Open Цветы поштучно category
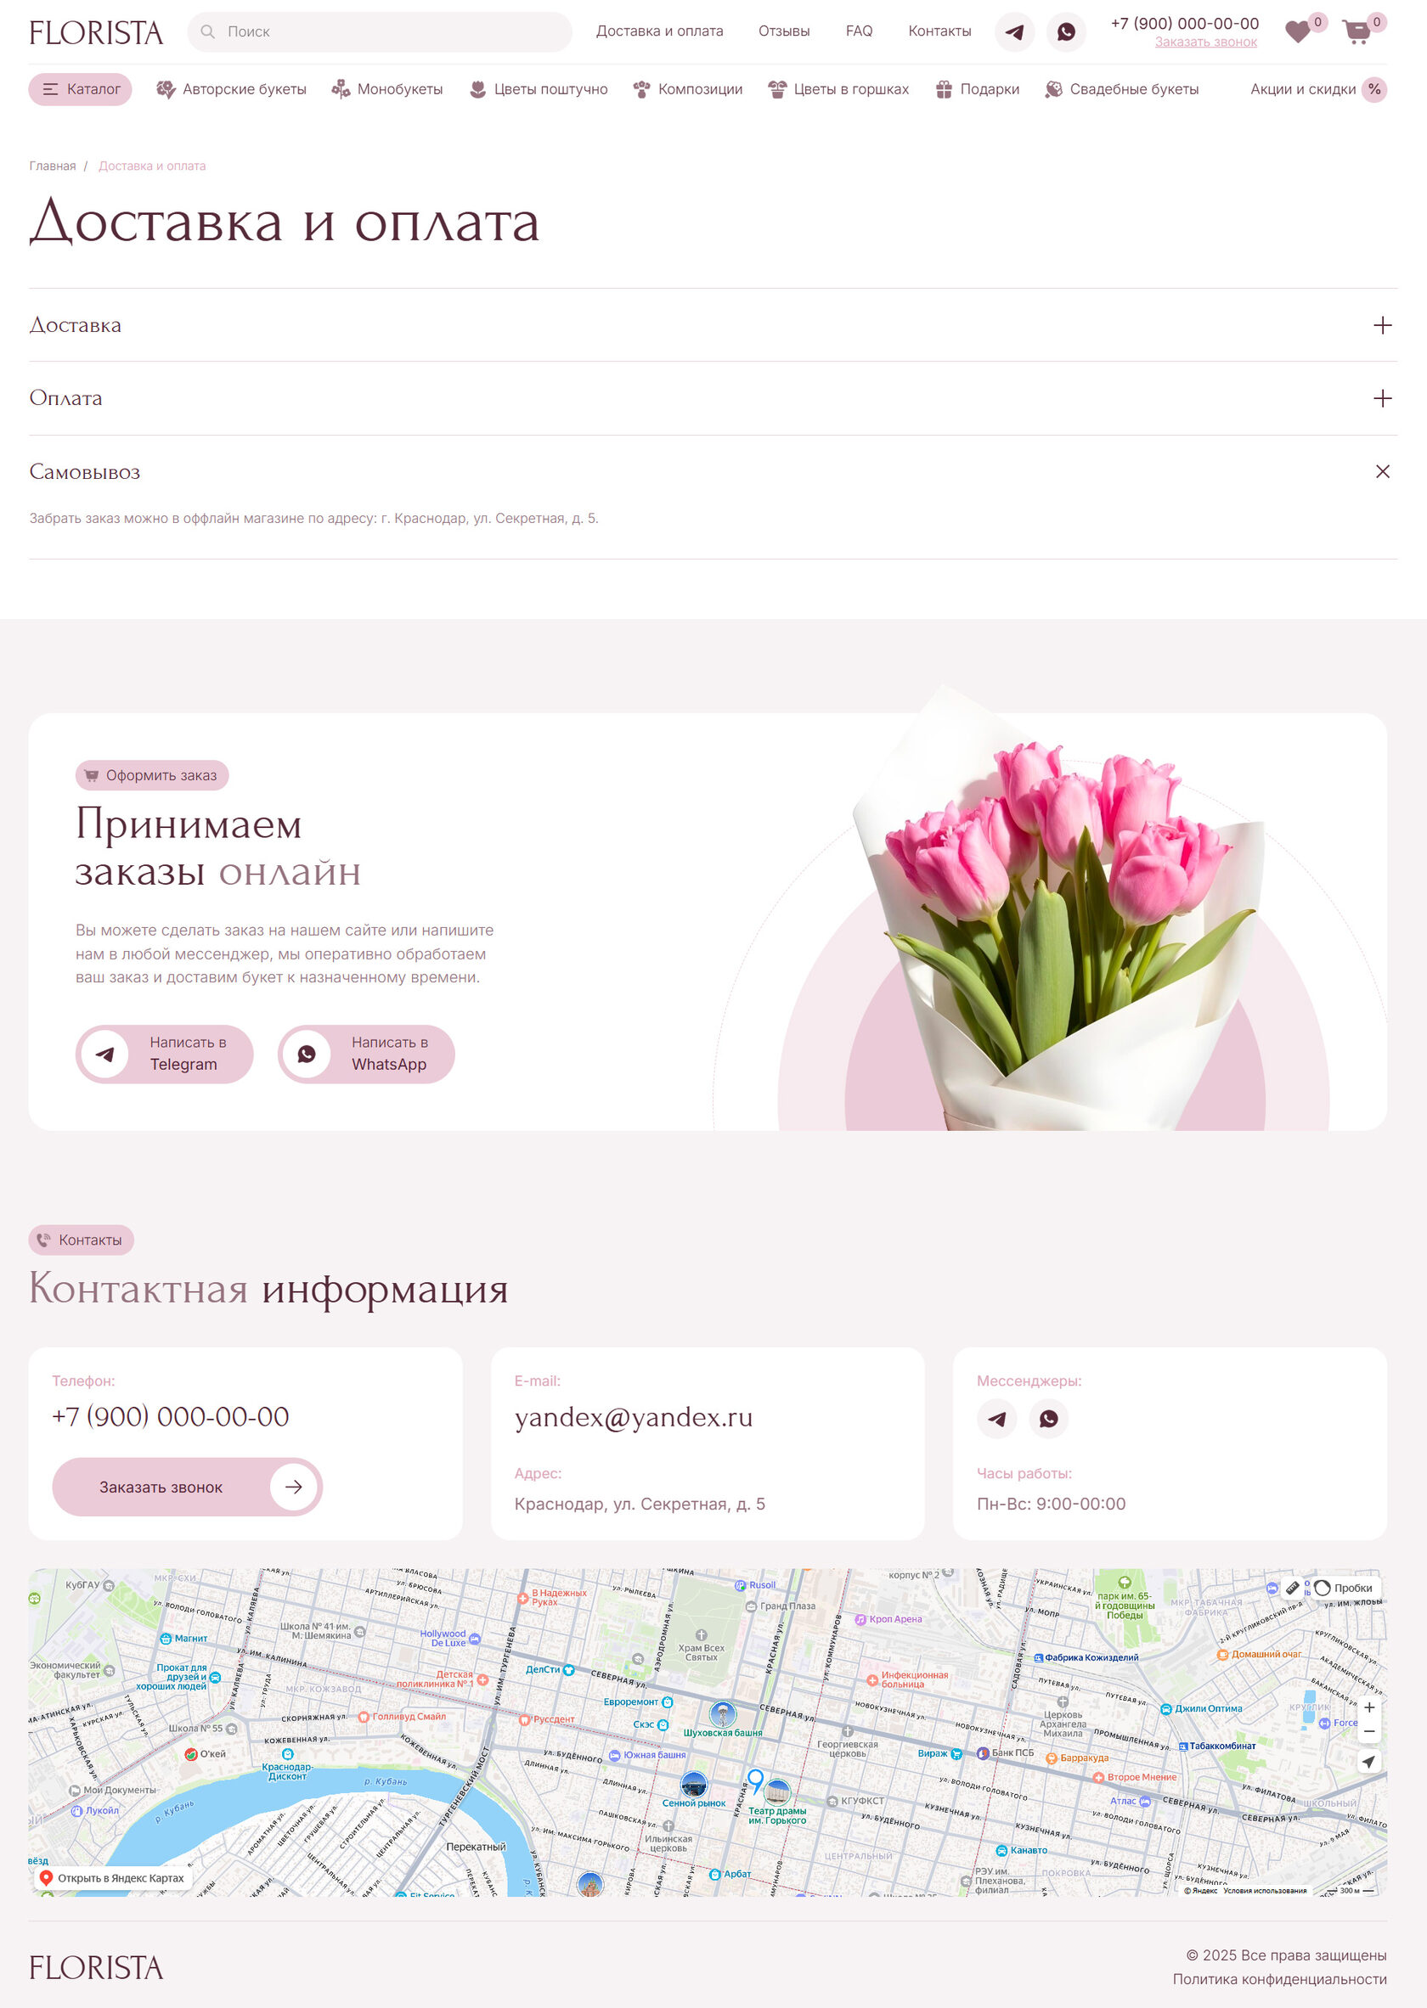The width and height of the screenshot is (1427, 2008). pos(539,90)
